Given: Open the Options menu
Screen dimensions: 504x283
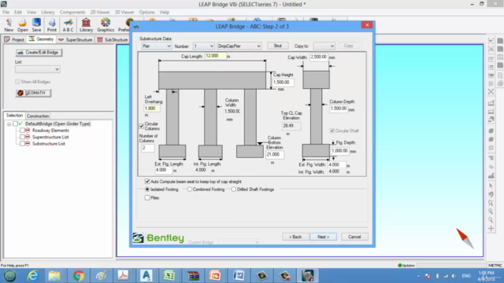Looking at the screenshot, I should 147,13.
